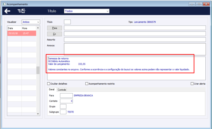This screenshot has height=129, width=212.
Task: Select the 25/10/18 date row
Action: pos(22,33)
